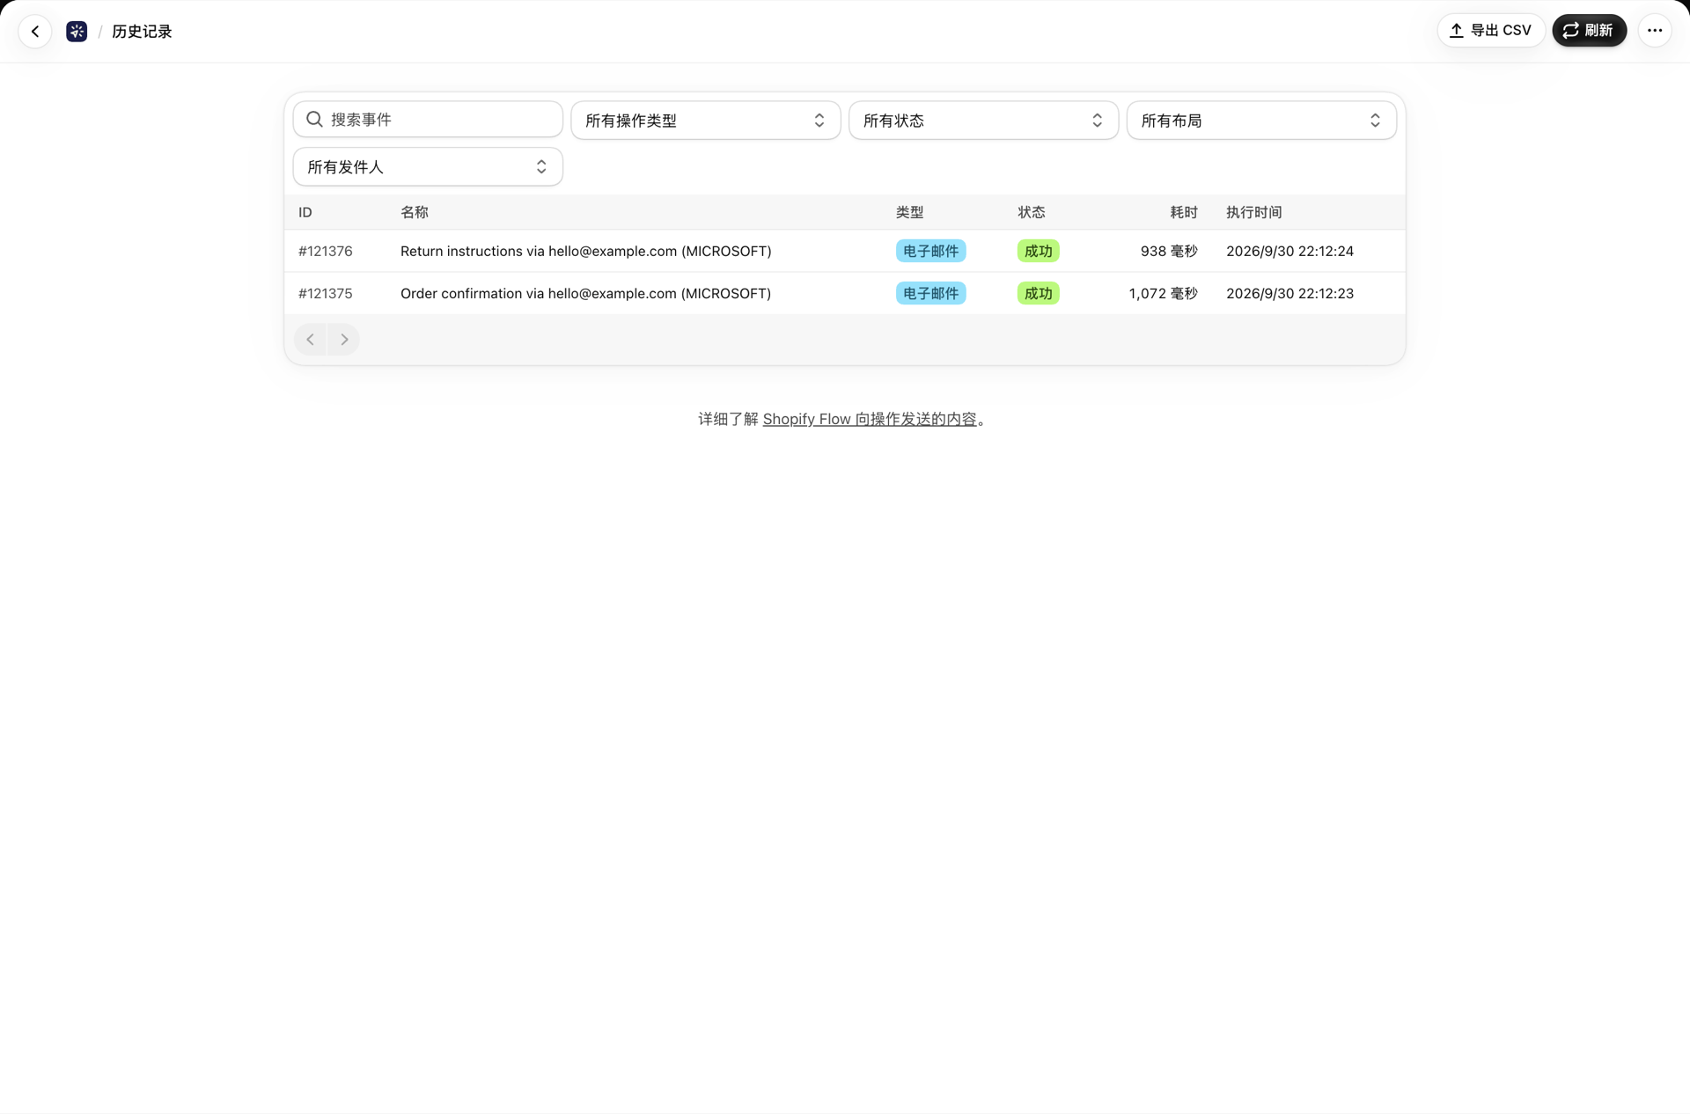Viewport: 1690px width, 1114px height.
Task: Open the more options ellipsis menu
Action: coord(1655,31)
